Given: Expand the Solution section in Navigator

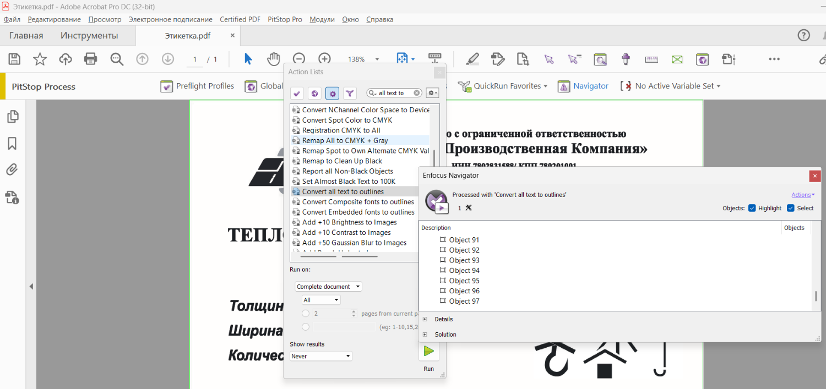Looking at the screenshot, I should click(x=425, y=335).
